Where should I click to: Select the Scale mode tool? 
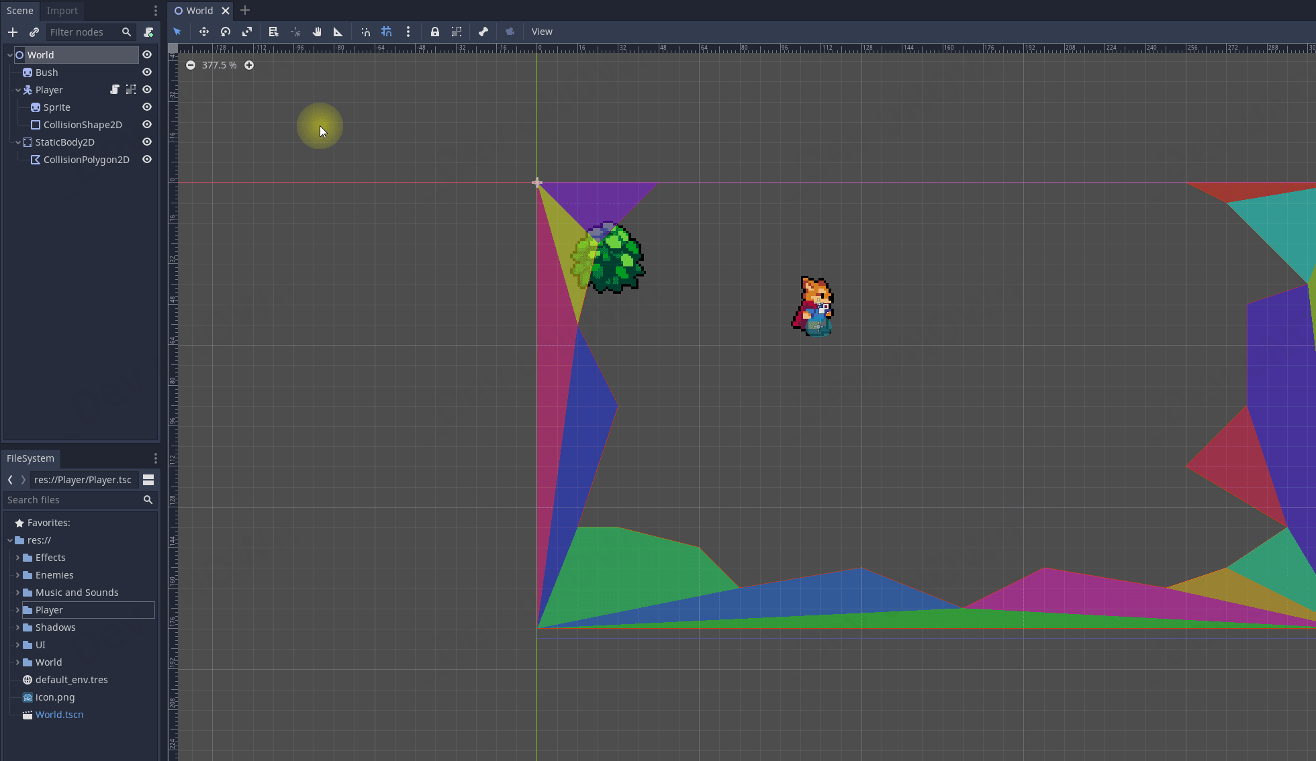(247, 32)
